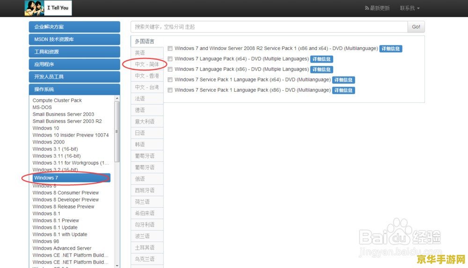Select MS-DOS in the OS list
This screenshot has height=268, width=468.
(42, 108)
